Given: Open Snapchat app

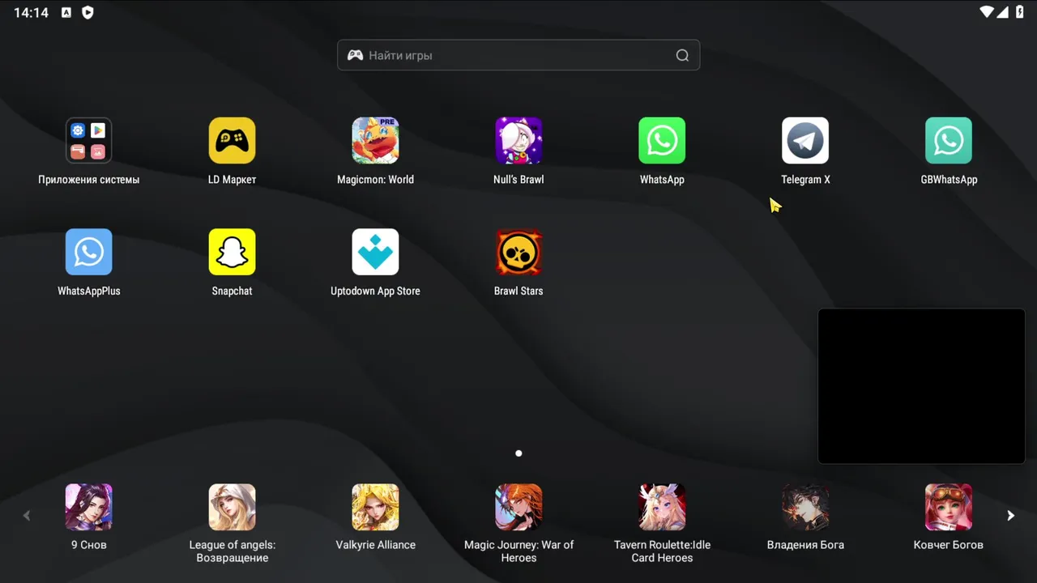Looking at the screenshot, I should [x=232, y=252].
